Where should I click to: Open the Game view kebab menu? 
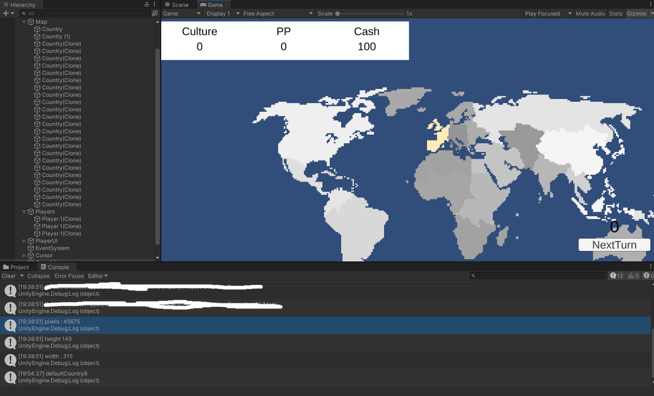pyautogui.click(x=651, y=4)
